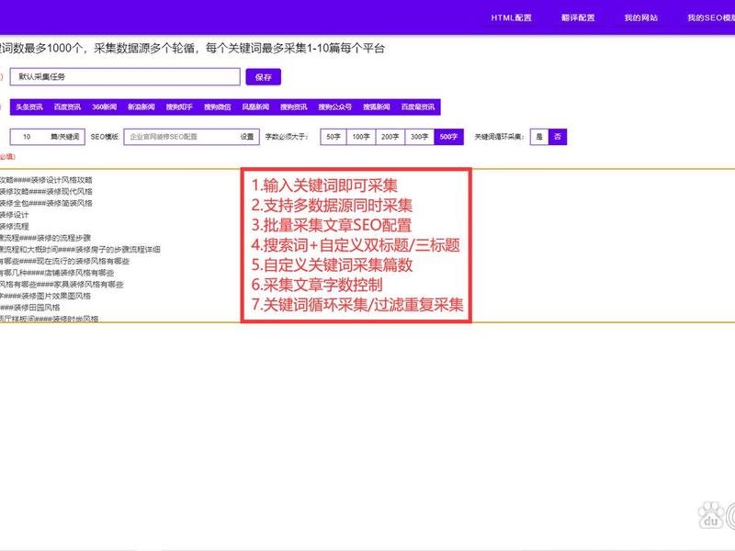This screenshot has height=551, width=735.
Task: Click 设置 beside the SEO template field
Action: 247,137
